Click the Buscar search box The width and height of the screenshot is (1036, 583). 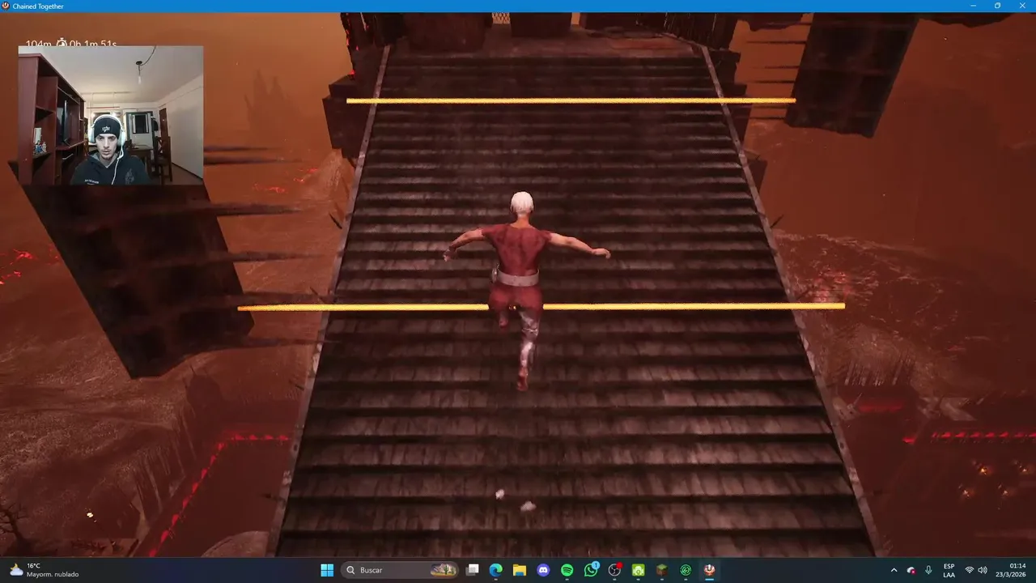pos(400,570)
